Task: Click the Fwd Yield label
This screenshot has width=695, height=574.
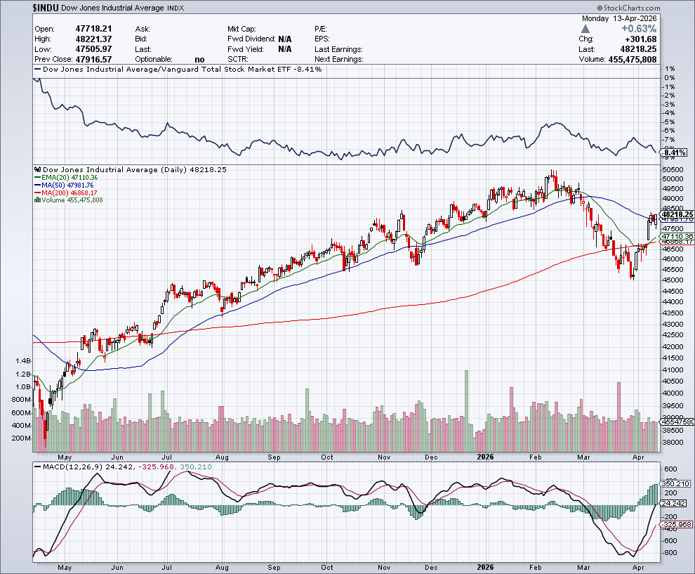Action: pyautogui.click(x=246, y=49)
